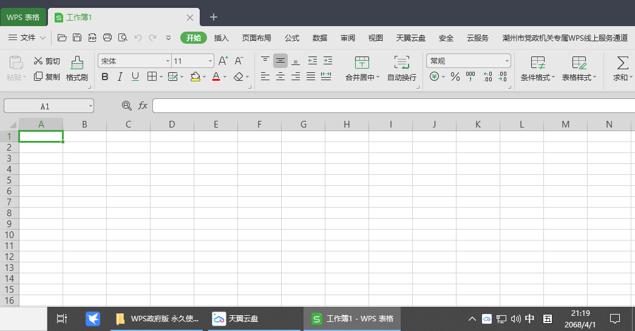Click the formula bar zoom magnifier icon

point(127,106)
